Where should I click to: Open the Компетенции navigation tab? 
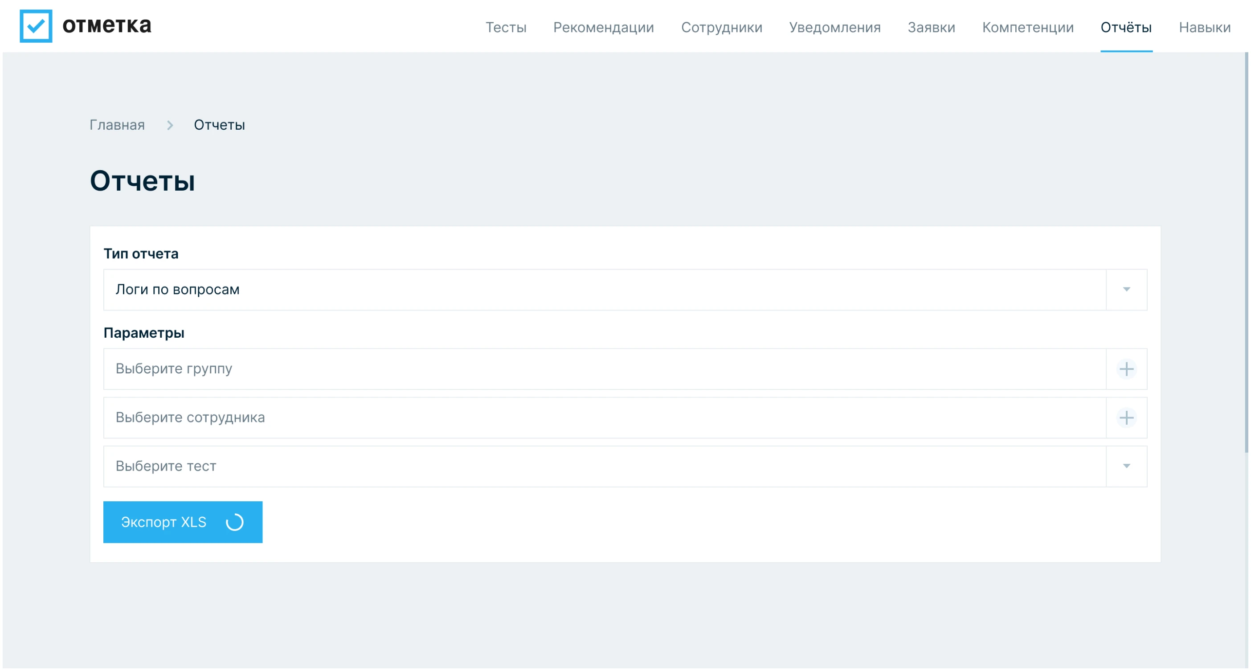[x=1028, y=27]
